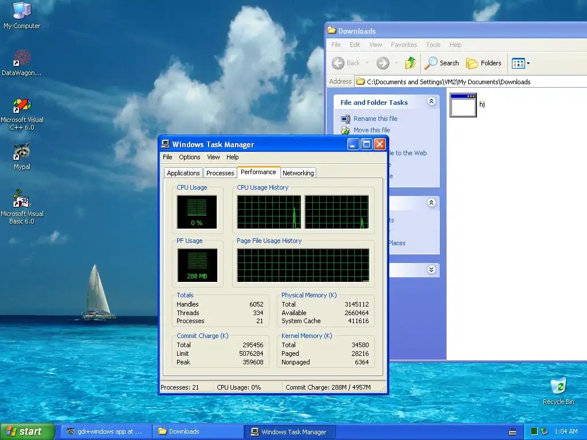Open the Start menu

coord(27,431)
